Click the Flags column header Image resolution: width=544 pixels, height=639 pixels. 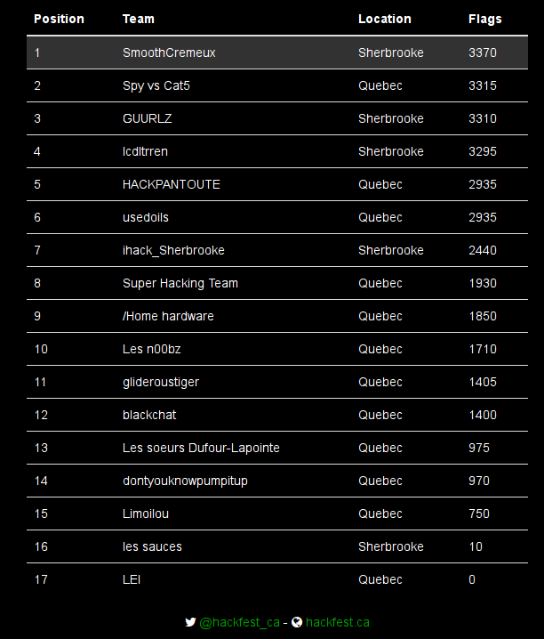point(484,19)
